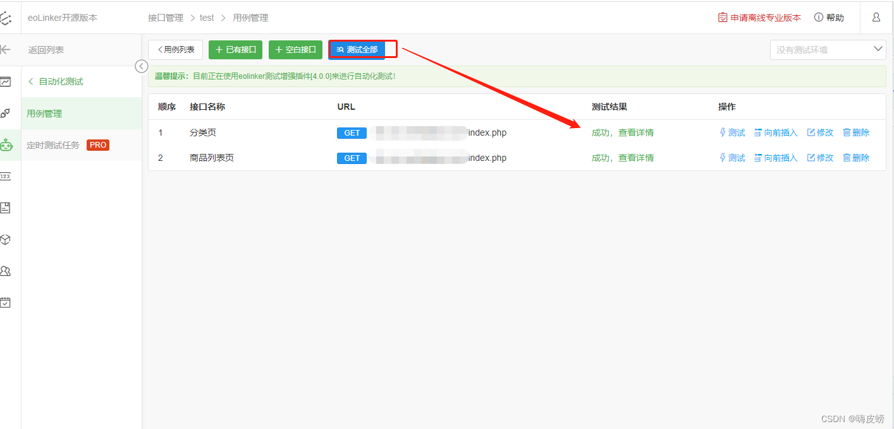Open 成功，查看详情 for the 商品列表页 row
Image resolution: width=894 pixels, height=429 pixels.
[x=623, y=158]
